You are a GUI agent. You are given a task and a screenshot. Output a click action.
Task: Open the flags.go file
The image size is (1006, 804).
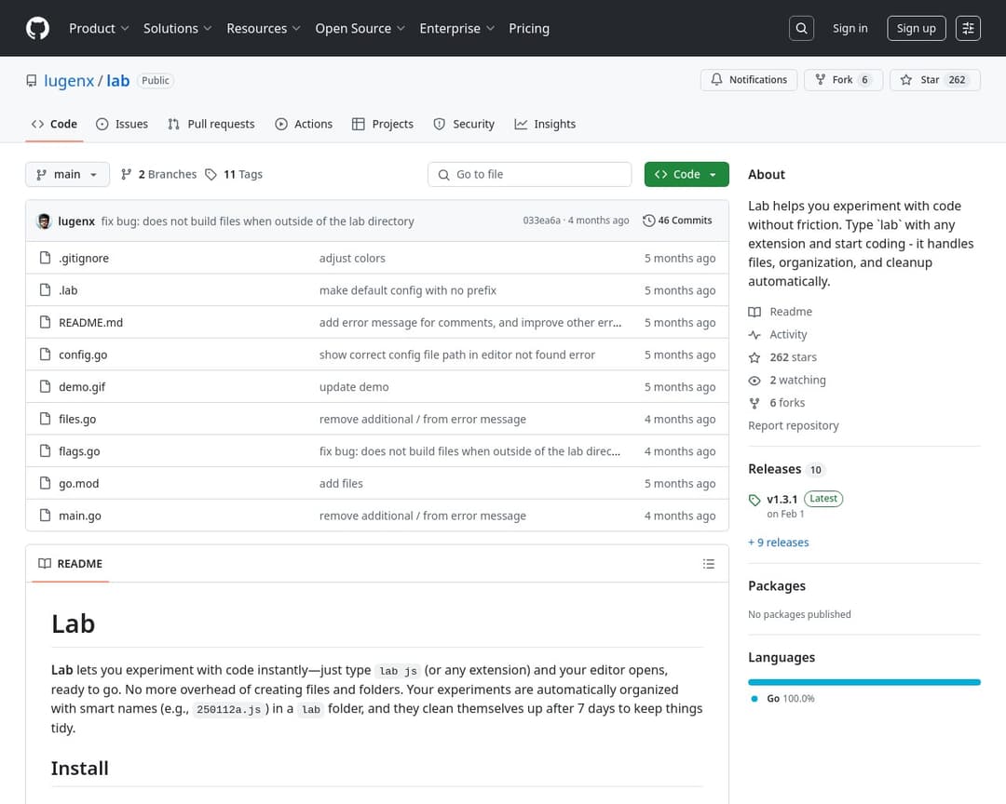79,451
